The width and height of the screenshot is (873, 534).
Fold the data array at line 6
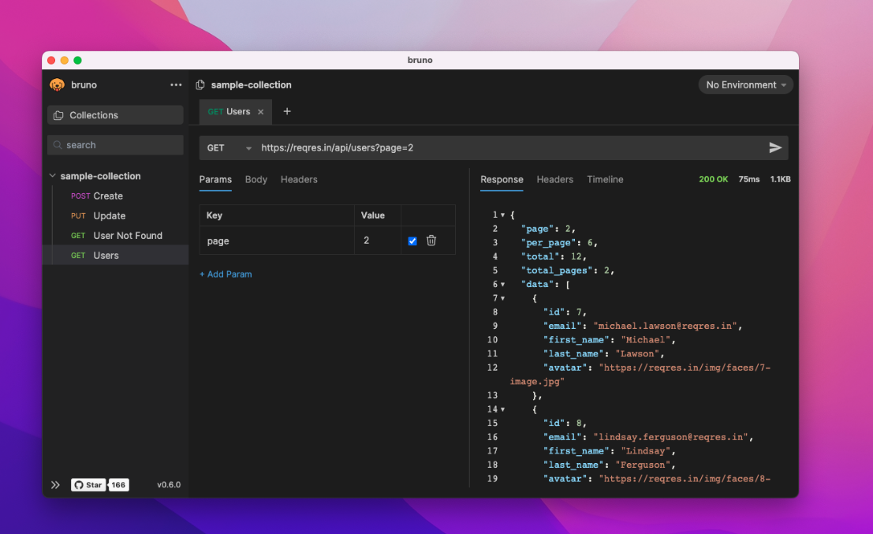pyautogui.click(x=502, y=284)
